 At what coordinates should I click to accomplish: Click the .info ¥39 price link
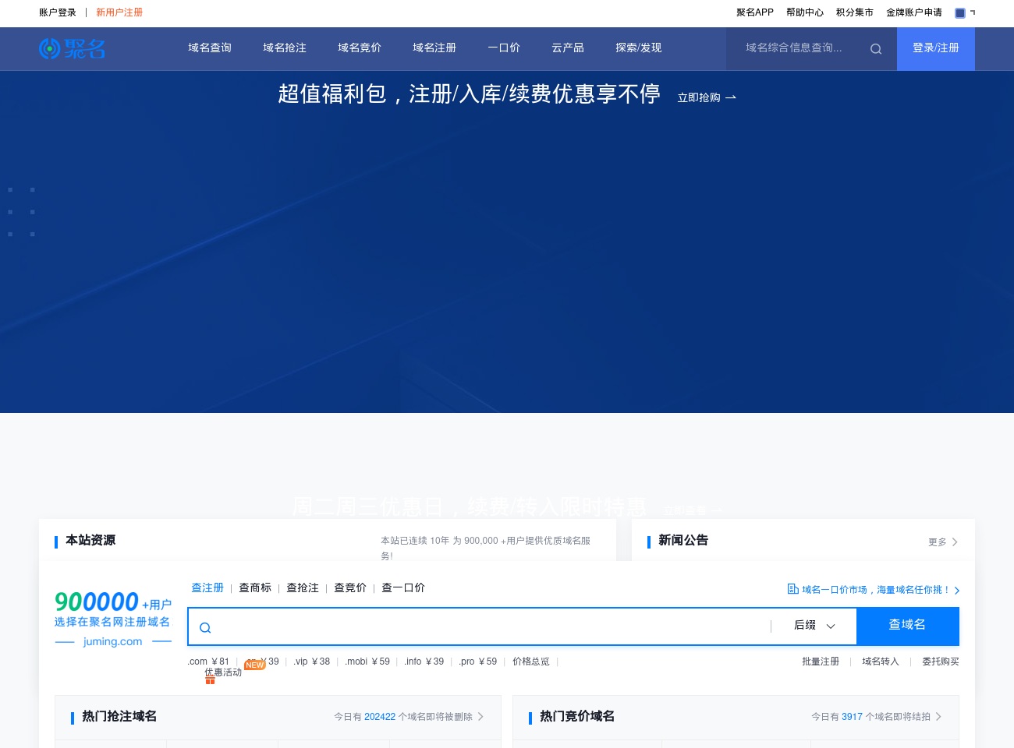pos(424,662)
